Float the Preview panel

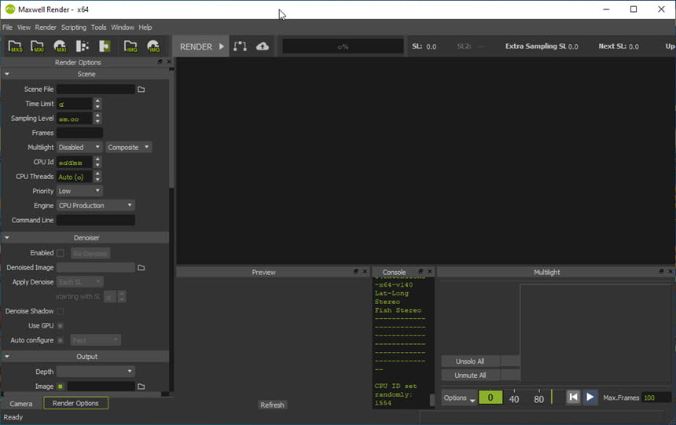pyautogui.click(x=355, y=272)
